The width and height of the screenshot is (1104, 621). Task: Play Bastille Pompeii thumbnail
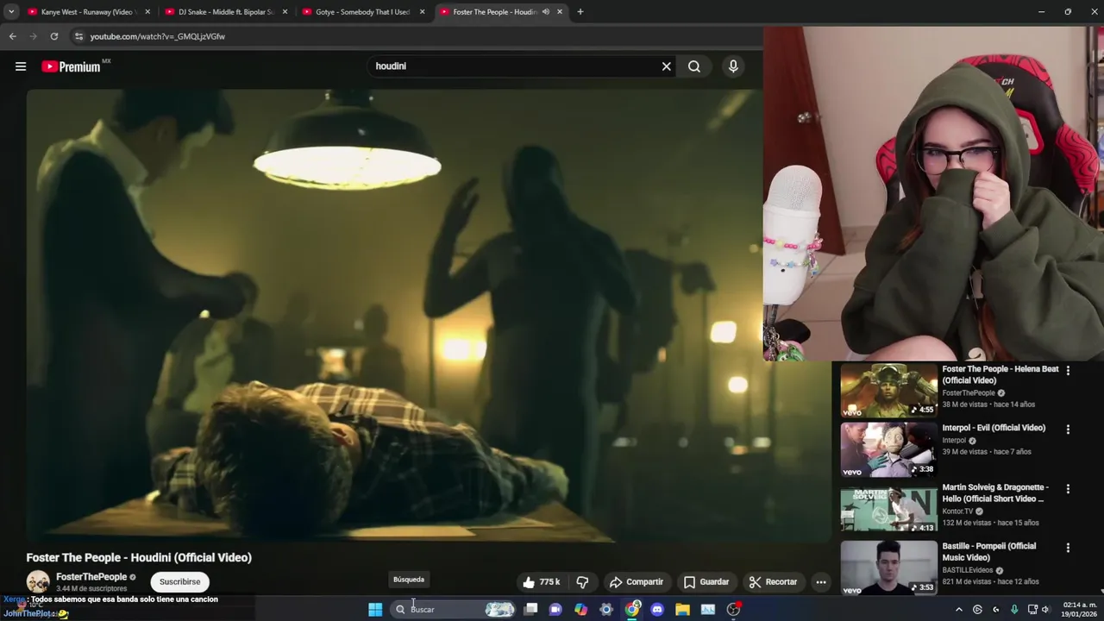888,567
